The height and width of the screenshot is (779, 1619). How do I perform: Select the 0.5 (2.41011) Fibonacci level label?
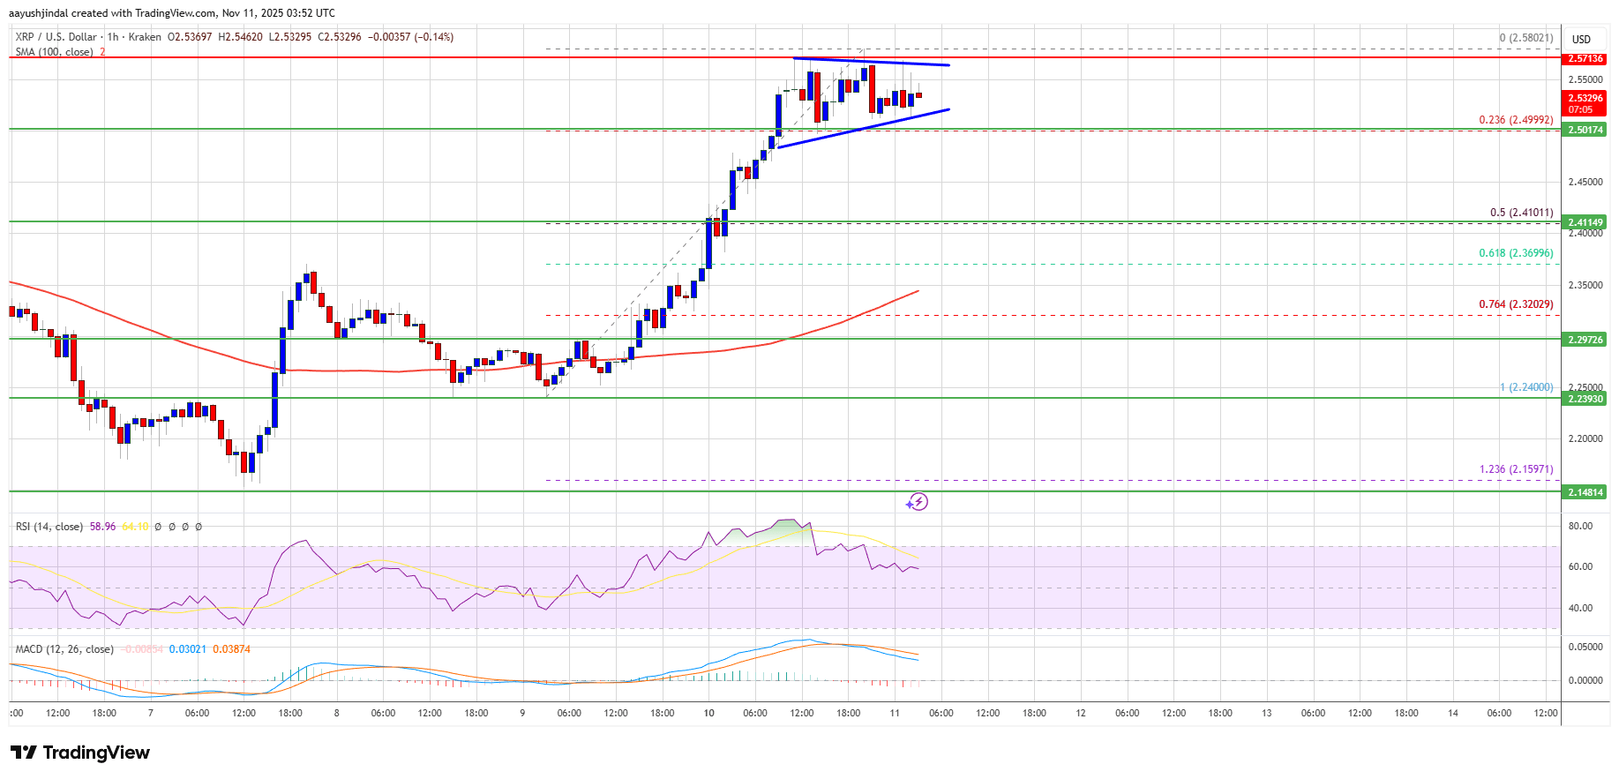point(1521,213)
